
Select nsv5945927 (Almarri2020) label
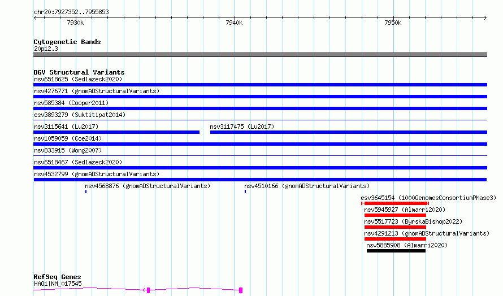(x=405, y=210)
